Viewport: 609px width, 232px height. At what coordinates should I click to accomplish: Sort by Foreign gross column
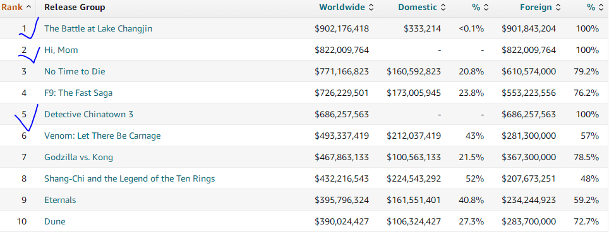[x=536, y=8]
